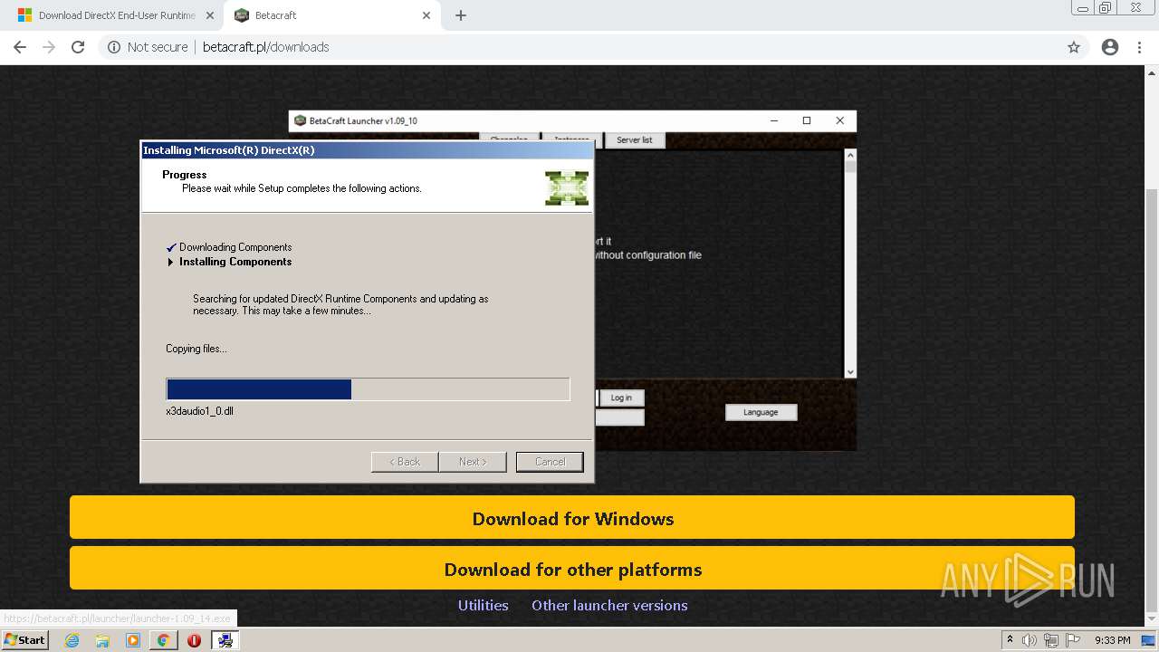Image resolution: width=1159 pixels, height=652 pixels.
Task: Close the Download DirectX End-User Runtime tab
Action: click(x=210, y=15)
